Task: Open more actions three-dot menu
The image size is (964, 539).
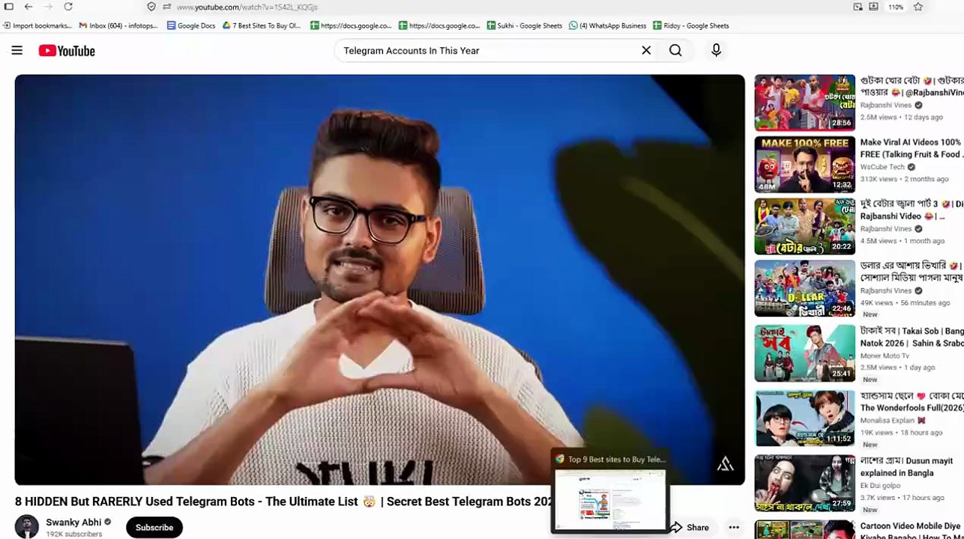Action: [734, 528]
